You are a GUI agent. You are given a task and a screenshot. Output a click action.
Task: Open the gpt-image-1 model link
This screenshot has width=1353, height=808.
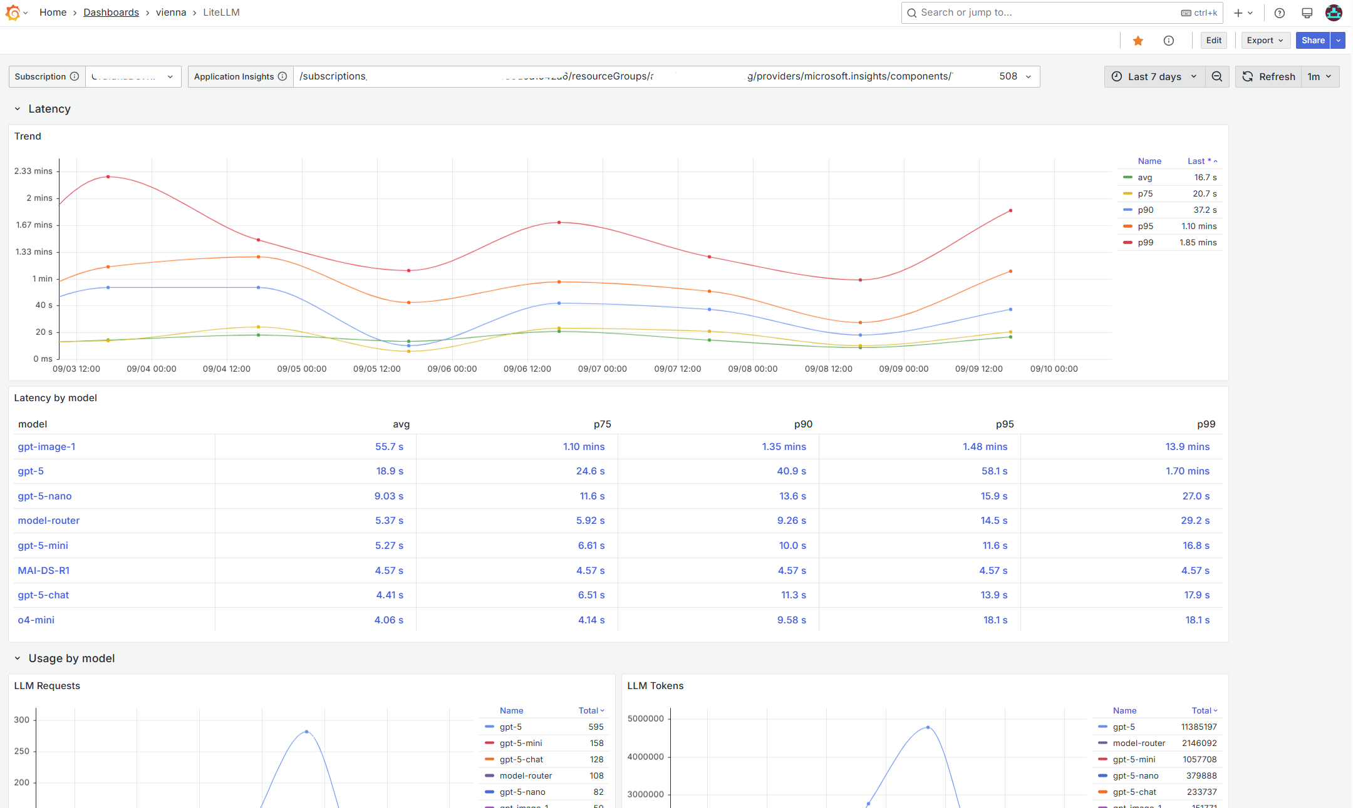click(x=46, y=447)
